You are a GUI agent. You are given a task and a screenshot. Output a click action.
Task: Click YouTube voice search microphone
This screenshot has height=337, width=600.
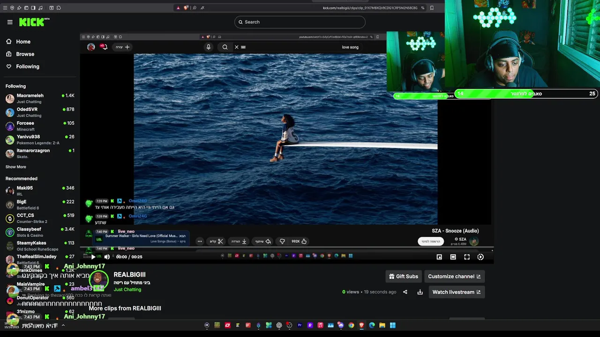point(209,47)
